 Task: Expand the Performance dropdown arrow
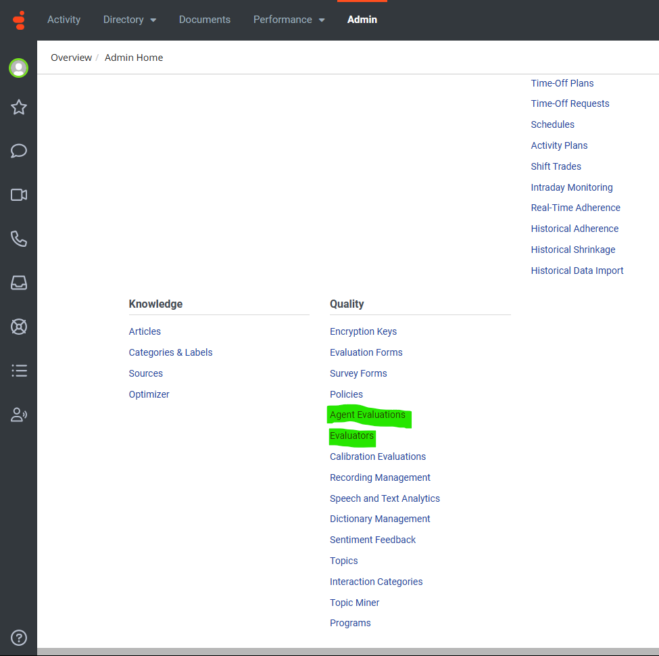322,20
